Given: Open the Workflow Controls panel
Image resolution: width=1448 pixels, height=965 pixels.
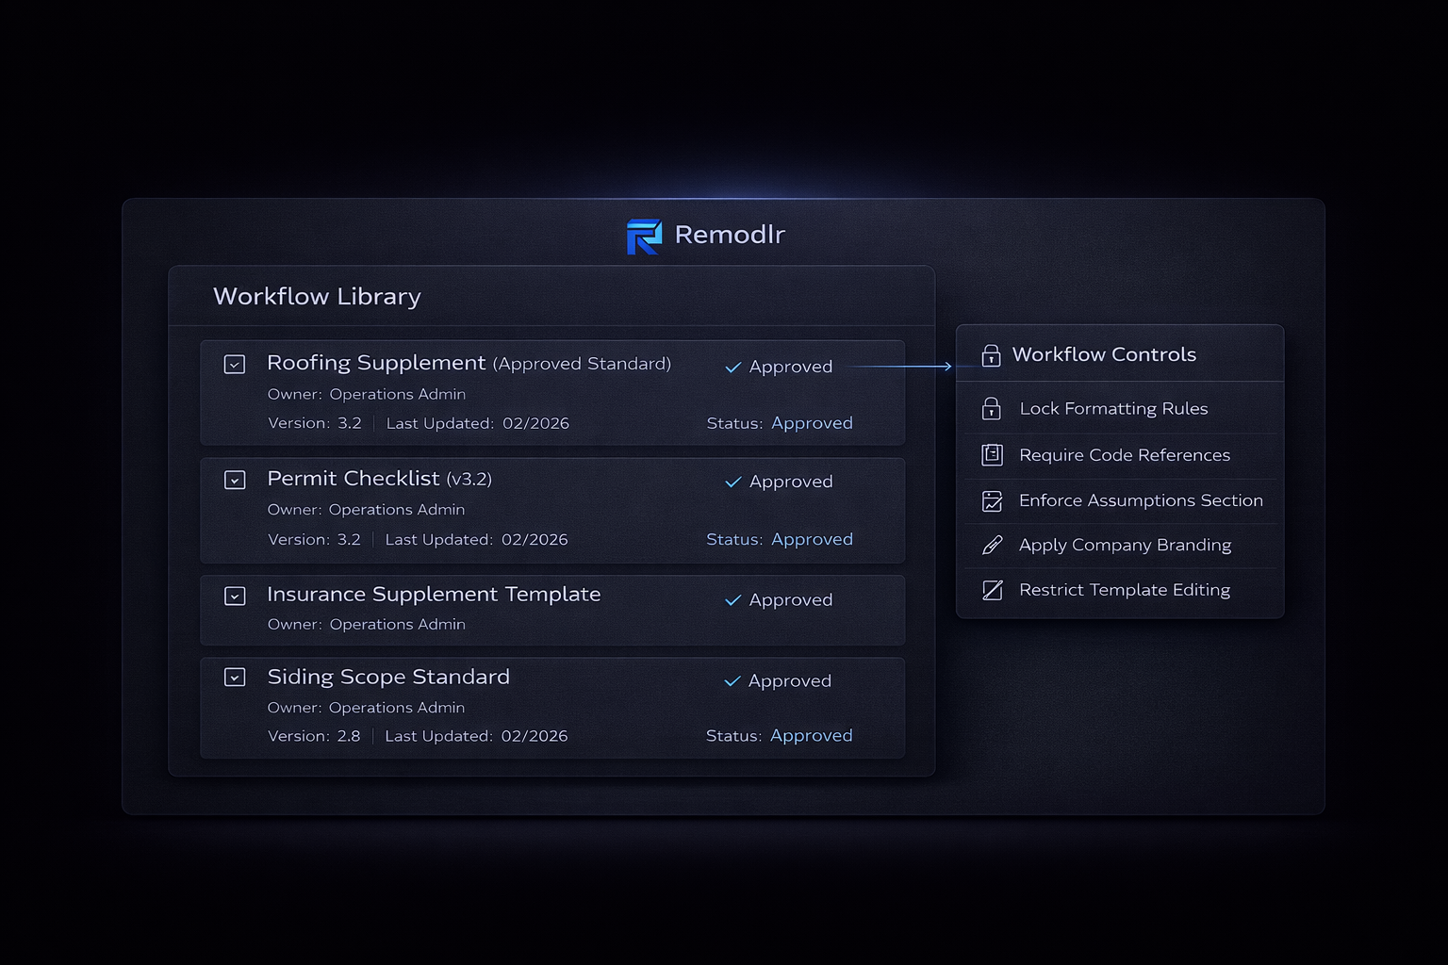Looking at the screenshot, I should [x=1104, y=354].
